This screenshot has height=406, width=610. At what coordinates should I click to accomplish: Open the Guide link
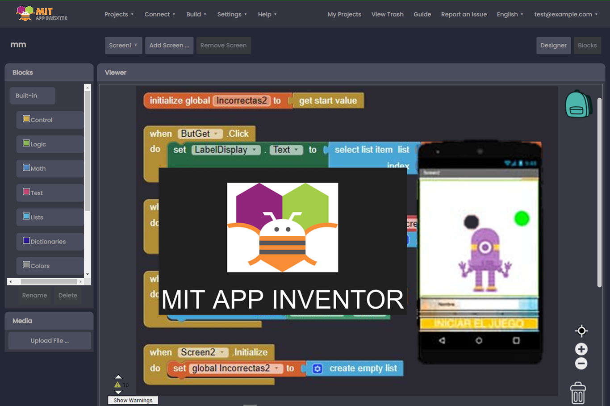pyautogui.click(x=422, y=14)
